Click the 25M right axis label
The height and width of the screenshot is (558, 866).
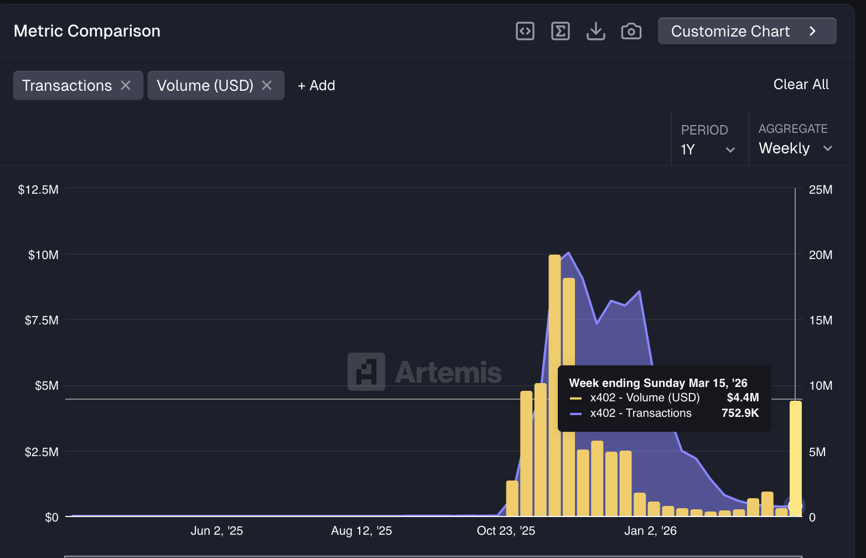click(821, 189)
